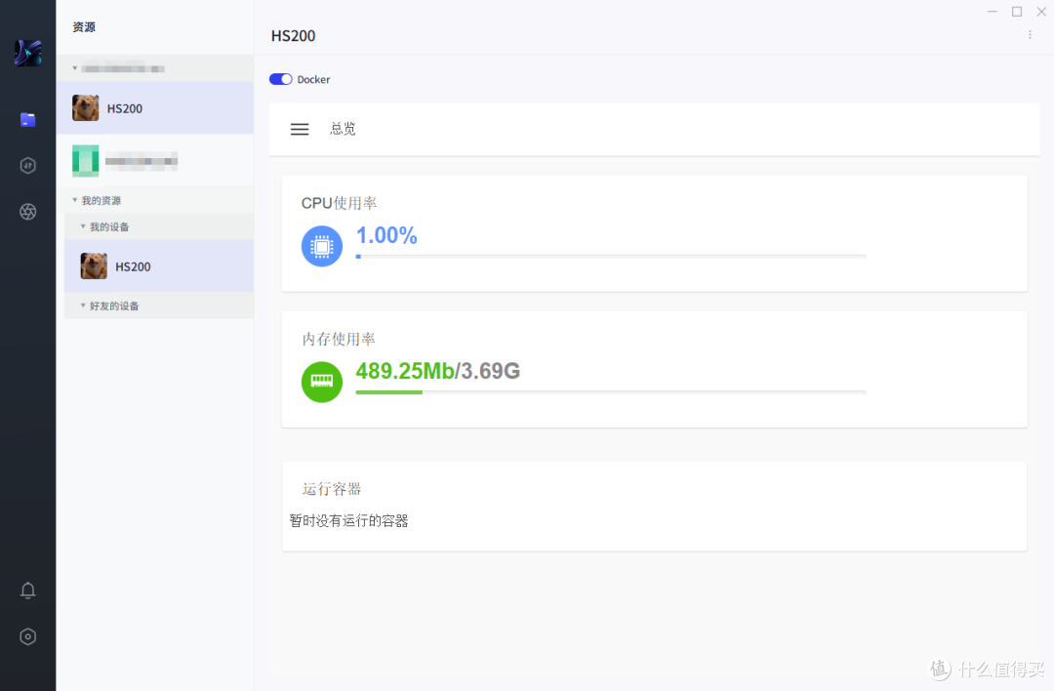Collapse the 我的设备 section
The width and height of the screenshot is (1054, 691).
tap(83, 226)
